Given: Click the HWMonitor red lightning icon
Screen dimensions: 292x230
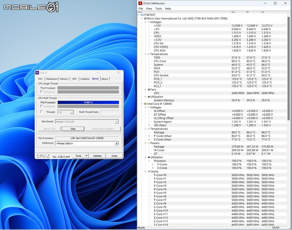Looking at the screenshot, I should tap(140, 3).
